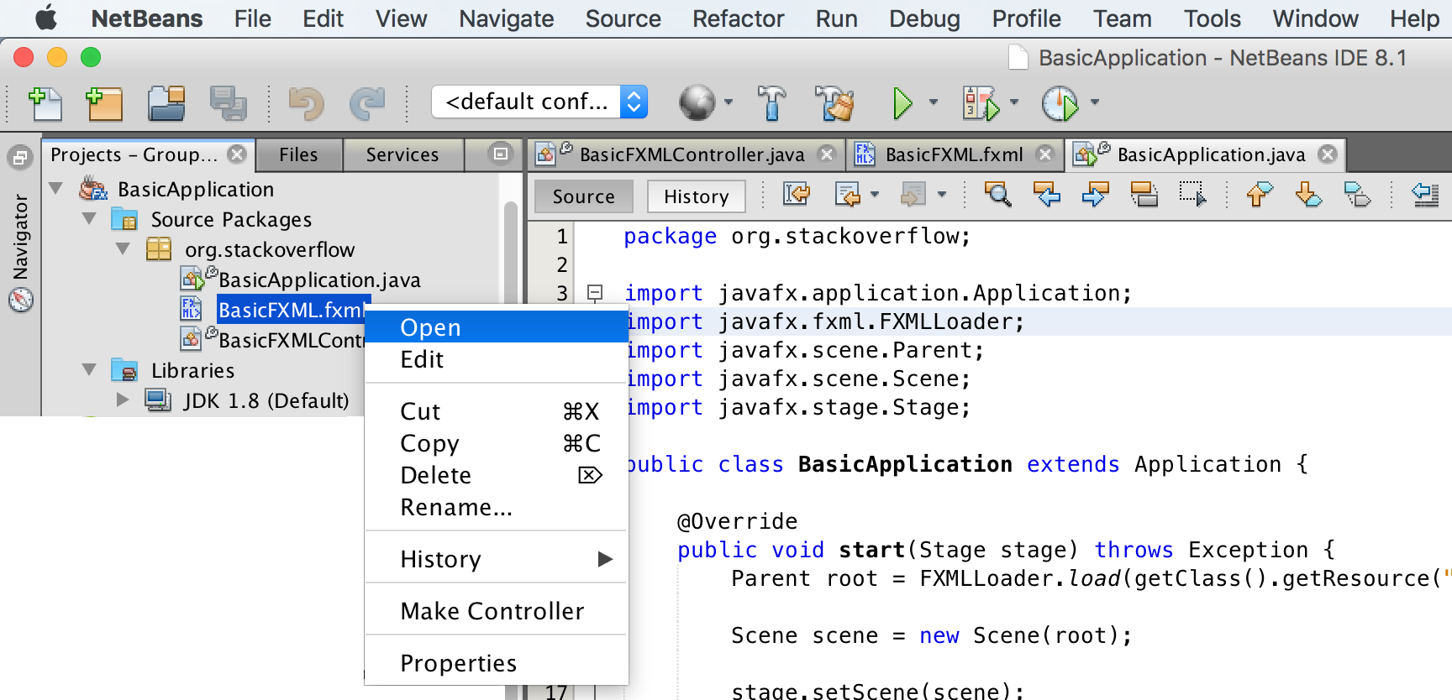Open the Navigate menu in menu bar
Screen dimensions: 1452x700
pos(507,18)
